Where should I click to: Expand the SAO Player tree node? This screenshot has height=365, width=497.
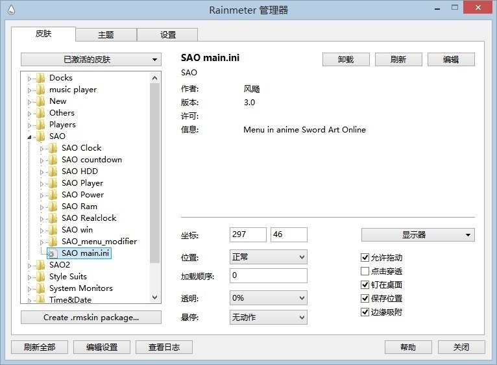click(x=42, y=184)
